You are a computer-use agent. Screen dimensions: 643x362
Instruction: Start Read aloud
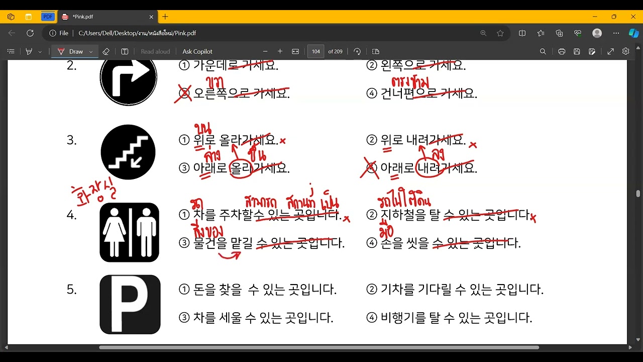155,51
